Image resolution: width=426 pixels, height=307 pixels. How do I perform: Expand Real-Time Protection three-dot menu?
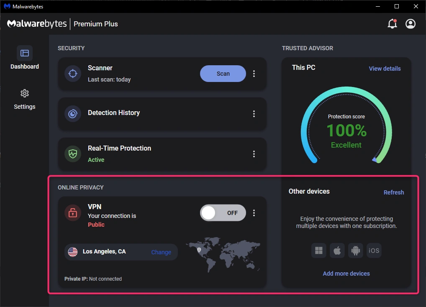(254, 154)
